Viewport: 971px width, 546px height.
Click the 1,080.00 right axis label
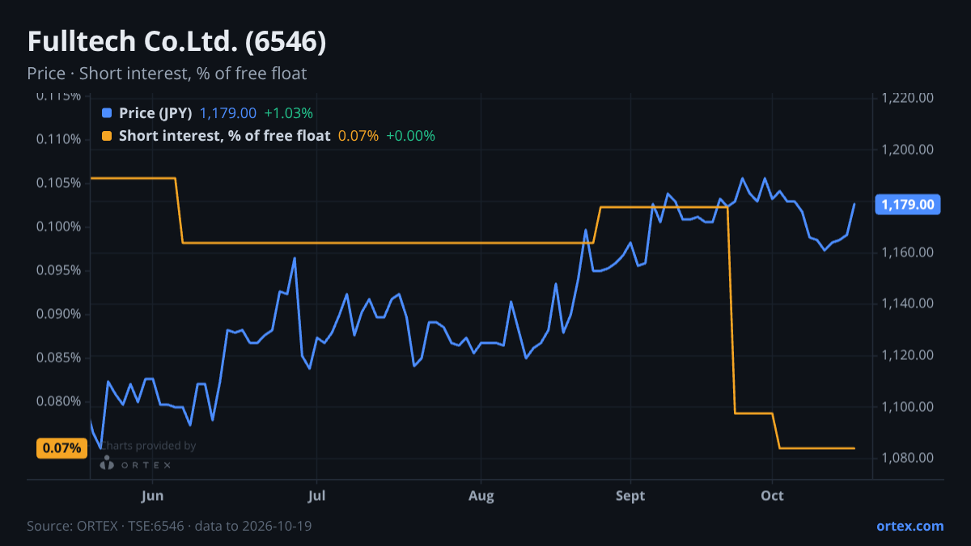pyautogui.click(x=908, y=458)
